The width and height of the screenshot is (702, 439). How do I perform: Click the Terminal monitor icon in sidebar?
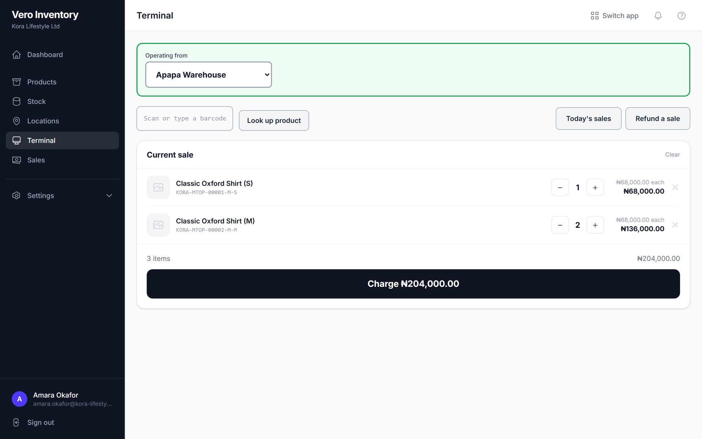(16, 140)
